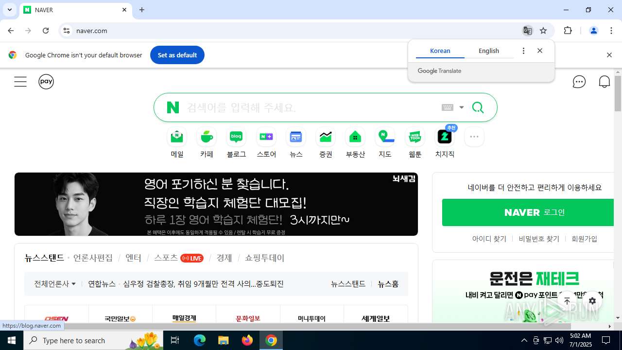Click the English study banner ad
The image size is (622, 350).
(216, 204)
